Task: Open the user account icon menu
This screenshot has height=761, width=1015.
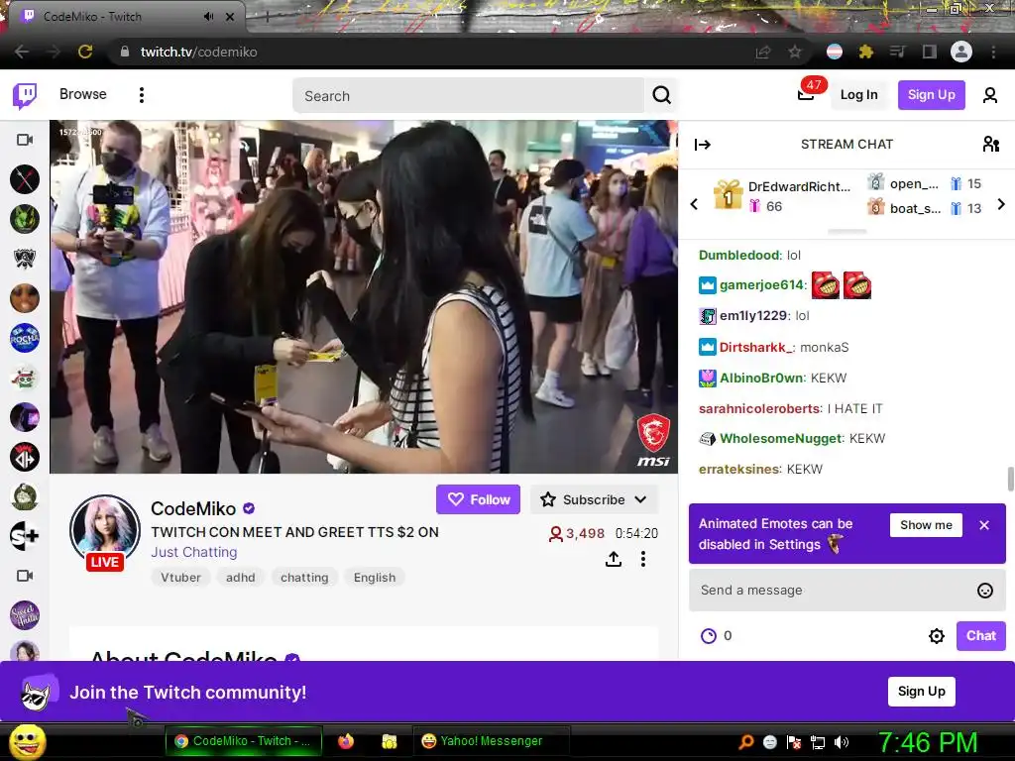Action: coord(989,96)
